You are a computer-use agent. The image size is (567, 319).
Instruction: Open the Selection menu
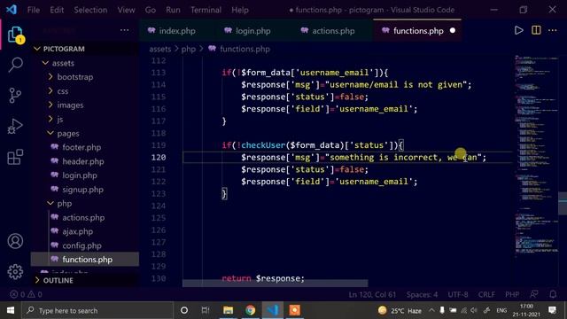tap(90, 10)
